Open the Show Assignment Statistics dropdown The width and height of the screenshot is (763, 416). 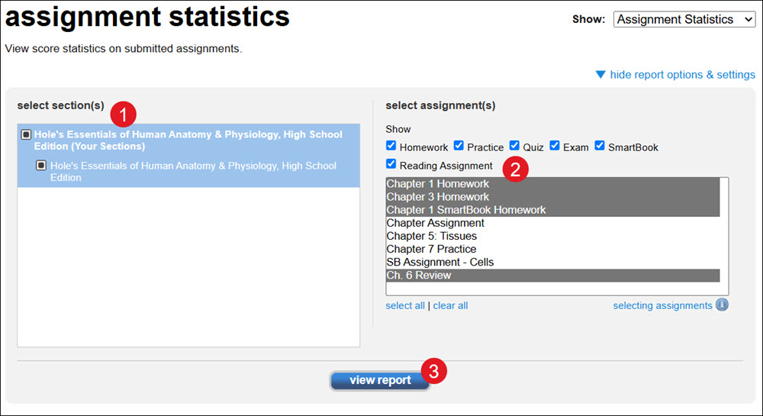coord(684,19)
